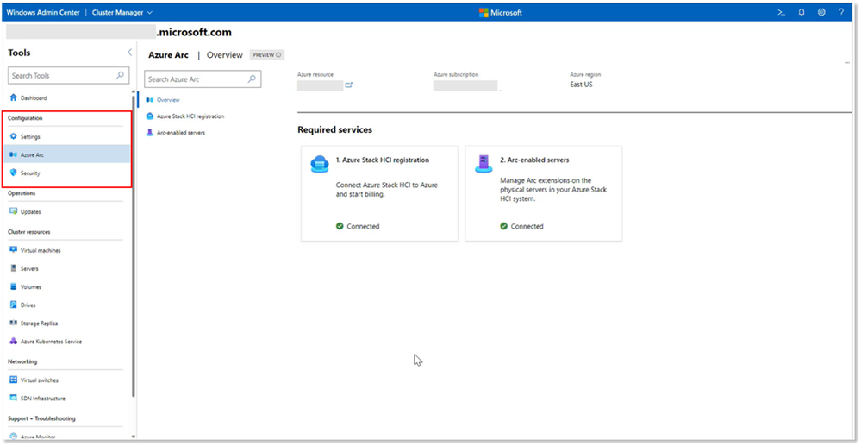Click the Volumes icon
This screenshot has width=861, height=446.
pos(14,286)
